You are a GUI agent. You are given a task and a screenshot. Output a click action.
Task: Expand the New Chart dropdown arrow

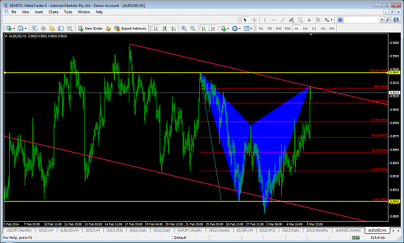coord(14,28)
